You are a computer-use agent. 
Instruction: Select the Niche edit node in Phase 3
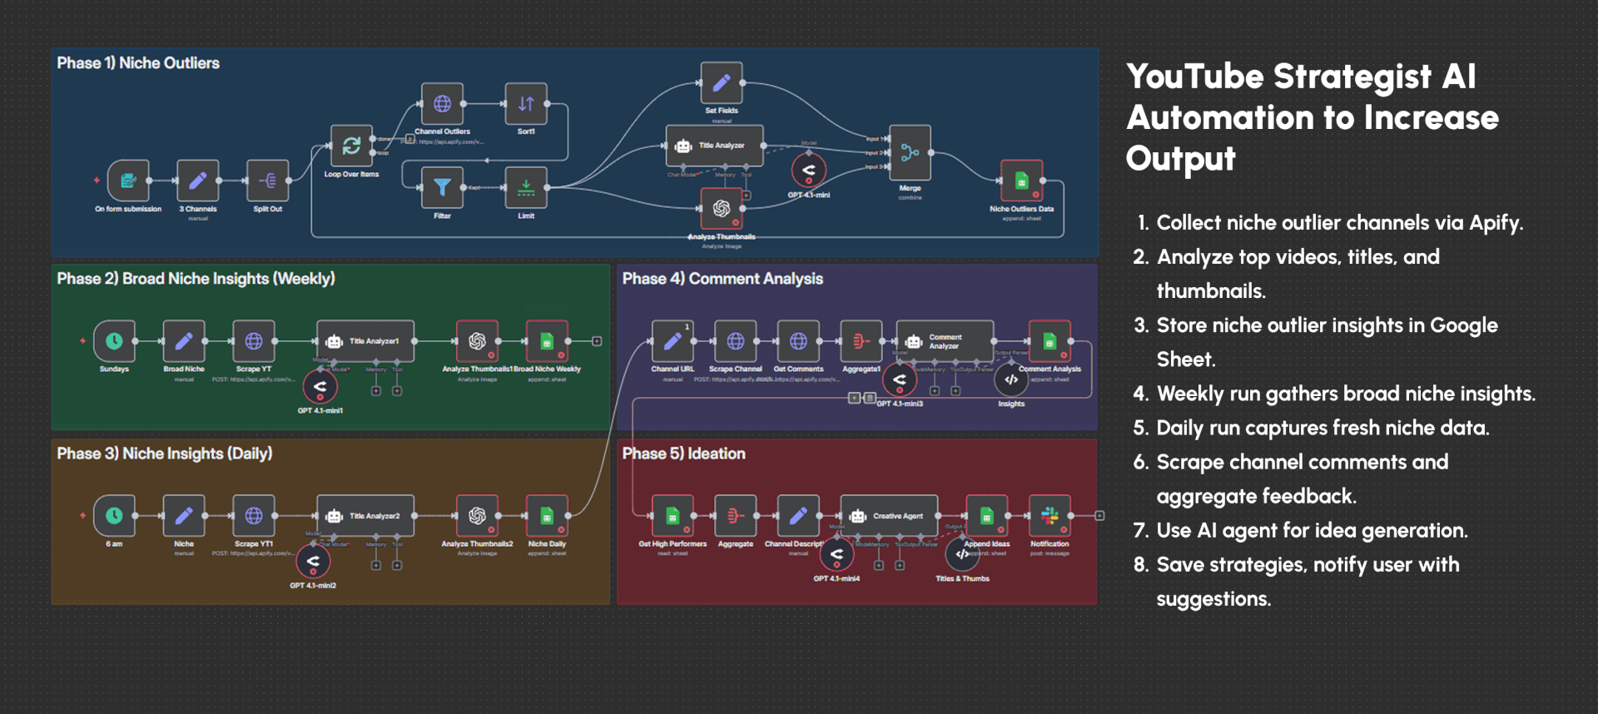pos(184,516)
